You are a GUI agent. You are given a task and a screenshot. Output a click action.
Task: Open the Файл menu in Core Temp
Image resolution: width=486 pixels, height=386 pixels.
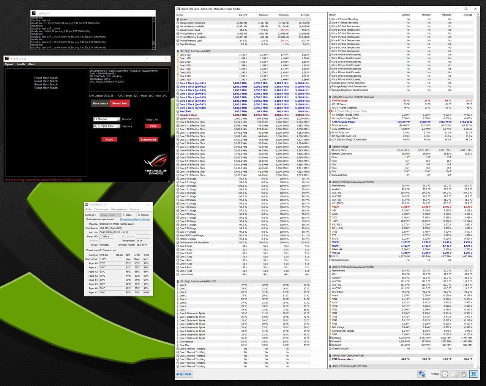88,209
